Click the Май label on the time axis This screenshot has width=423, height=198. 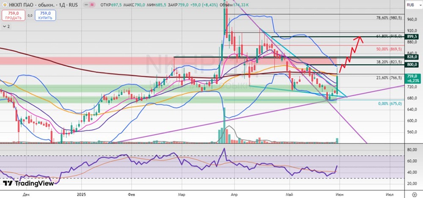pos(289,194)
